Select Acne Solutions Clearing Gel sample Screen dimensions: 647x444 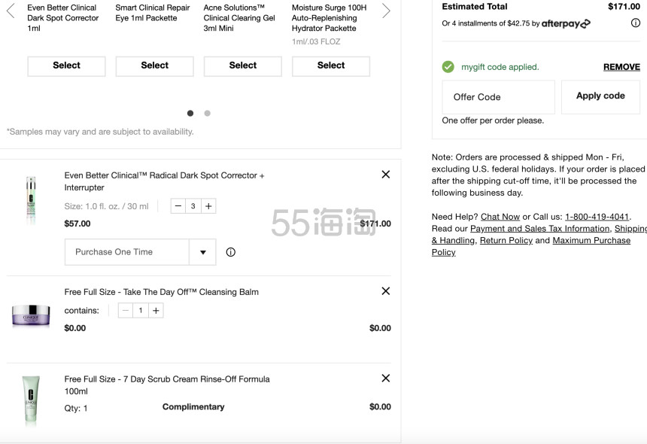[x=243, y=66]
